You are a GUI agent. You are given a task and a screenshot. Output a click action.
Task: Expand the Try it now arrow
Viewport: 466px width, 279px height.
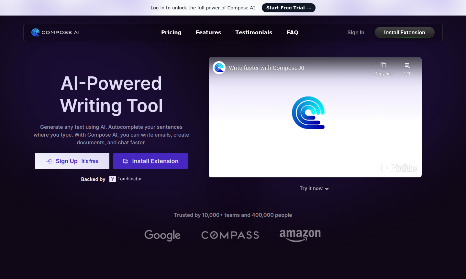click(327, 189)
